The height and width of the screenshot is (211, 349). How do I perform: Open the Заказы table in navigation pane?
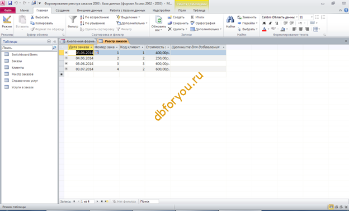tap(16, 61)
